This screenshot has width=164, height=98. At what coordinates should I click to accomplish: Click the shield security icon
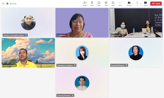point(3,4)
